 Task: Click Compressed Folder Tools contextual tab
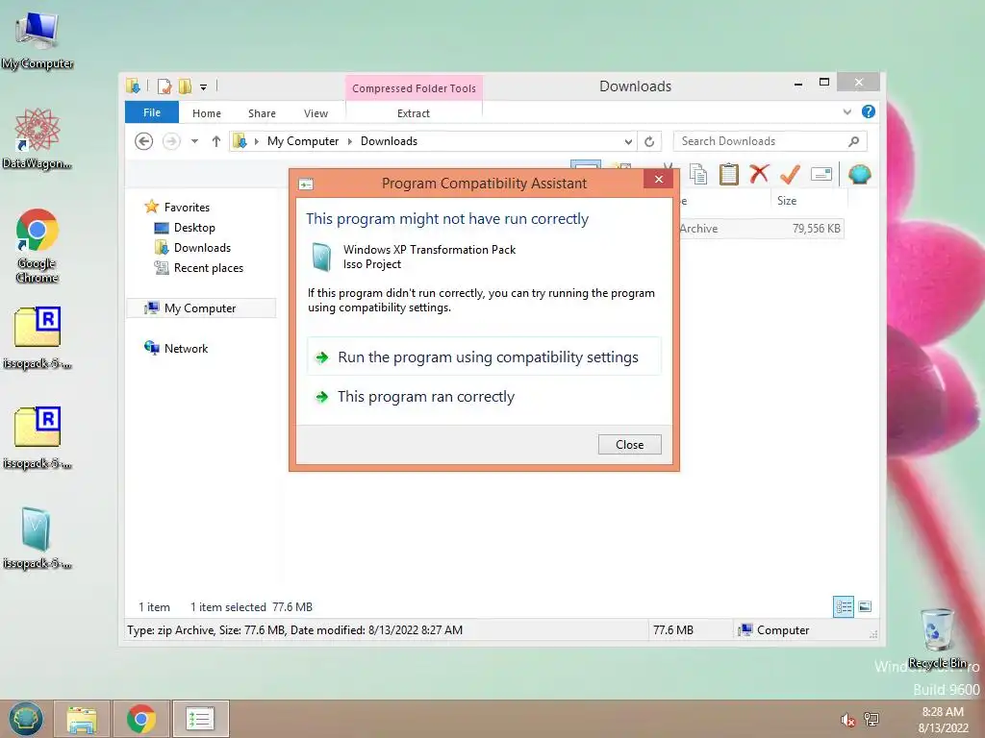point(414,88)
